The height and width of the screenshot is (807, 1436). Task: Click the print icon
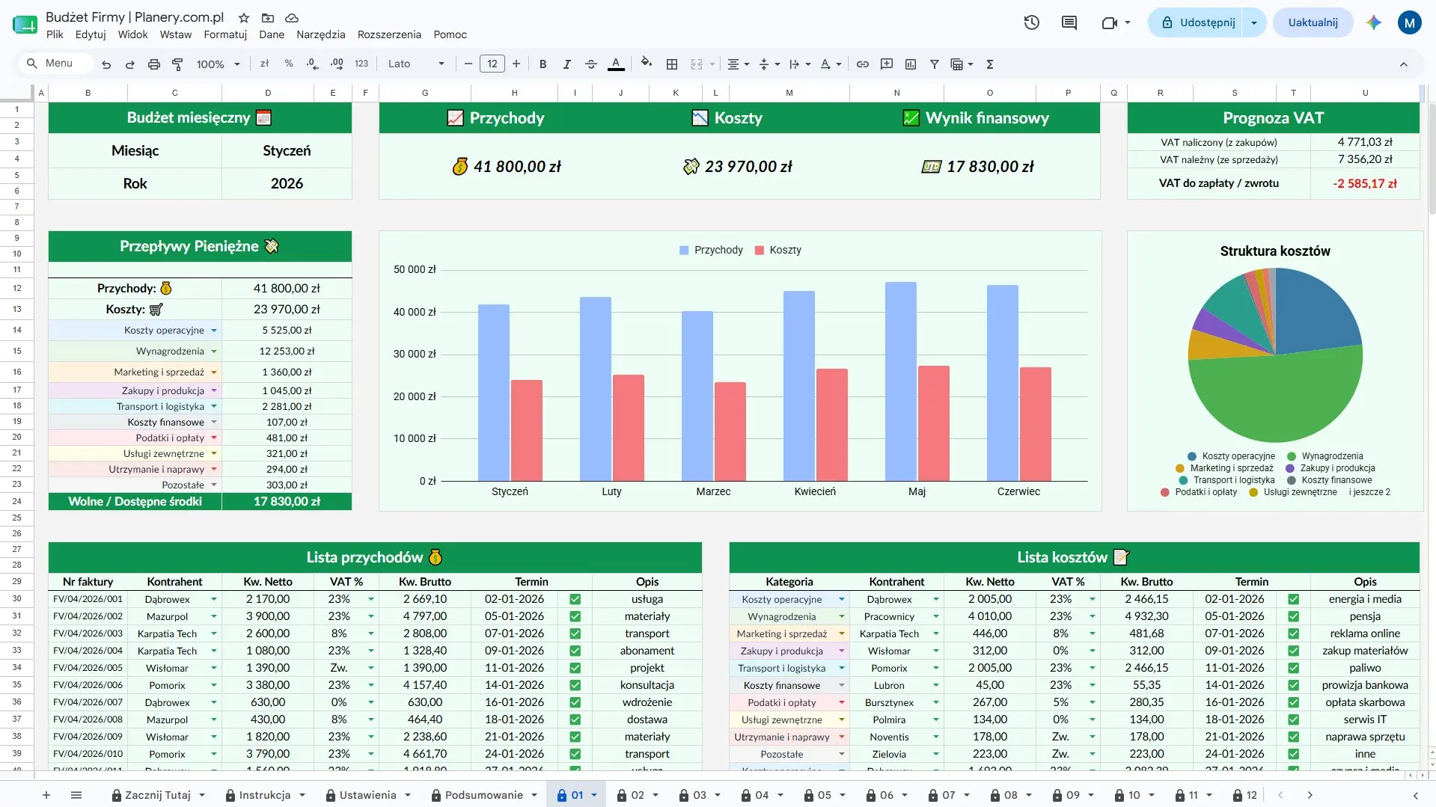tap(154, 64)
